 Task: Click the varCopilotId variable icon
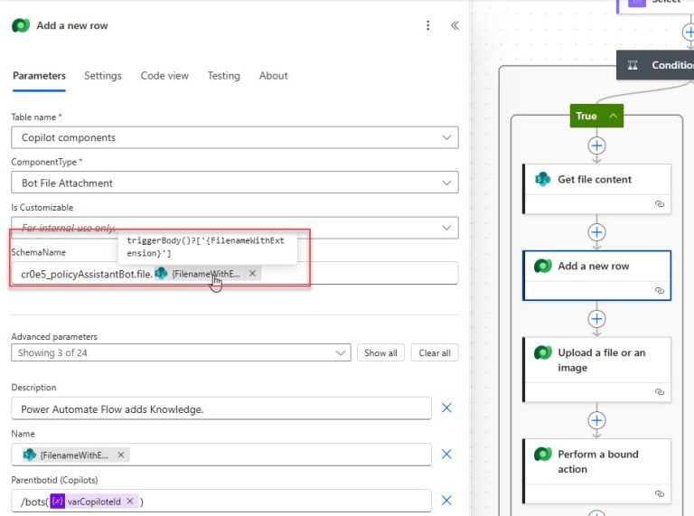point(58,501)
